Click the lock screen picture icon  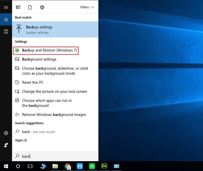[17, 92]
